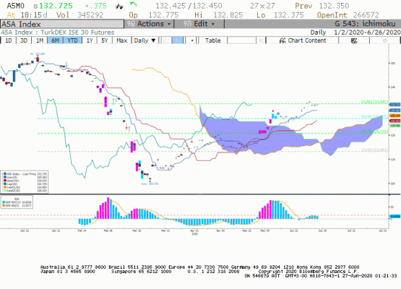
Task: Select the highlighted candle chart style icon
Action: (178, 40)
